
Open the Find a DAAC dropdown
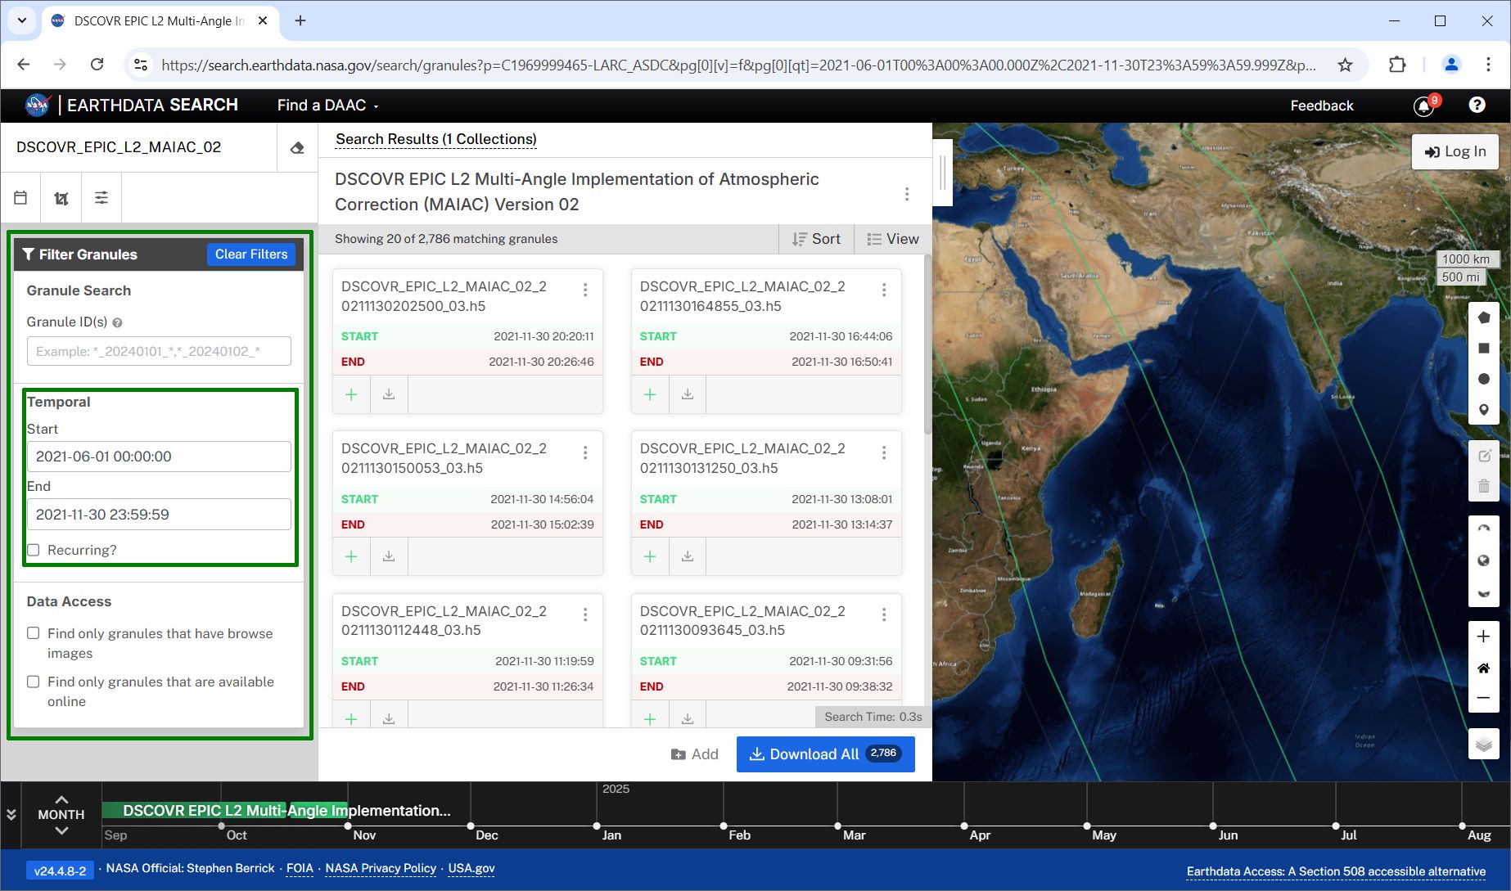click(327, 106)
